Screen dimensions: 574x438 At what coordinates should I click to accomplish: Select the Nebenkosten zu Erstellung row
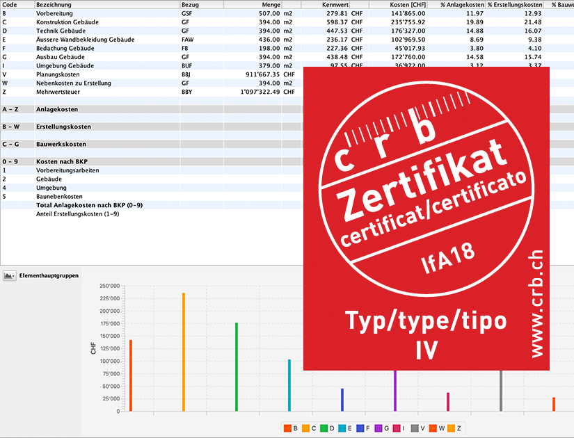coord(152,83)
